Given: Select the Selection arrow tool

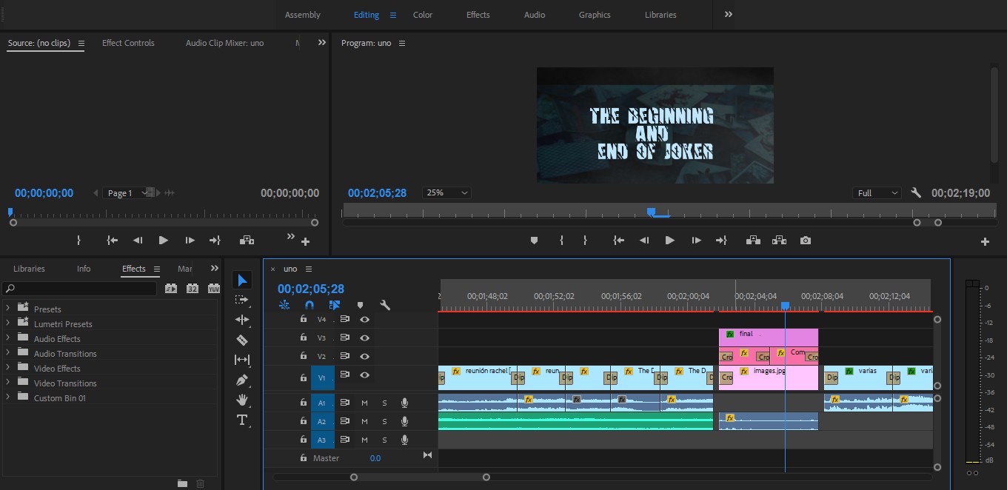Looking at the screenshot, I should click(x=242, y=280).
